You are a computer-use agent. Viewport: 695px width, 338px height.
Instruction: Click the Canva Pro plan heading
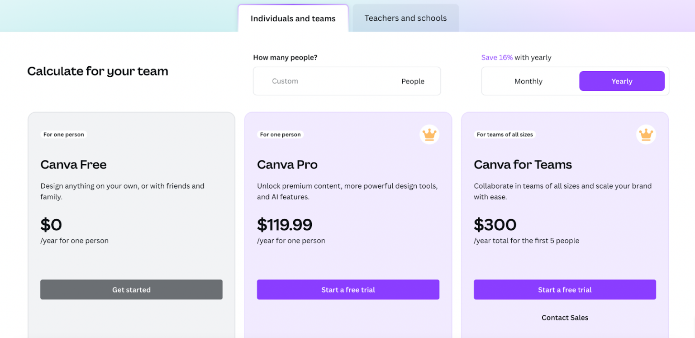coord(287,165)
